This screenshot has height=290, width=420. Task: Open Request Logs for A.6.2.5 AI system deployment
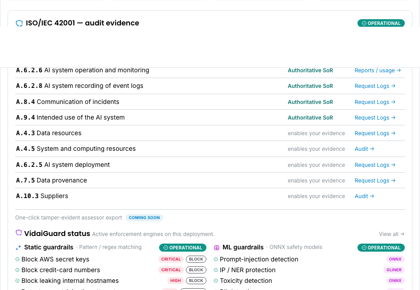tap(375, 165)
